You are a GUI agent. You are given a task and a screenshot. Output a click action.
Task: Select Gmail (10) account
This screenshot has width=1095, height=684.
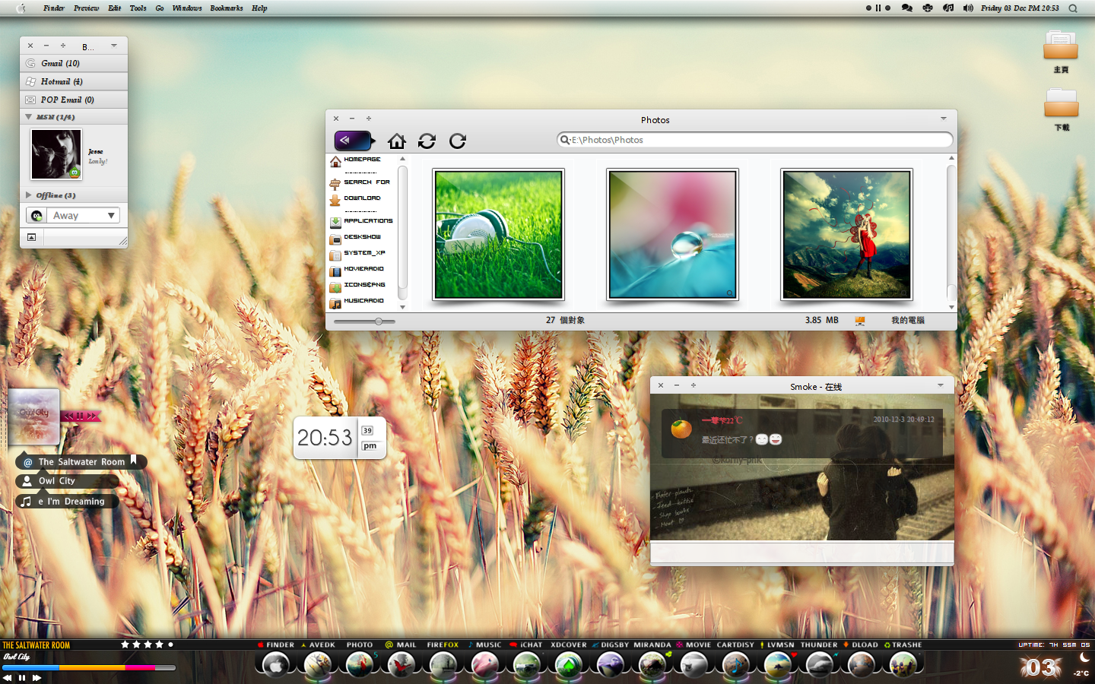coord(74,63)
